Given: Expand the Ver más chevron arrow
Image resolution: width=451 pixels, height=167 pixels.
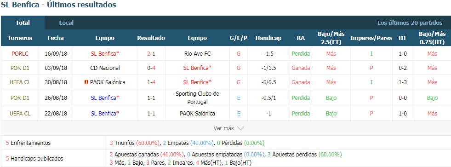Looking at the screenshot, I should (x=240, y=128).
